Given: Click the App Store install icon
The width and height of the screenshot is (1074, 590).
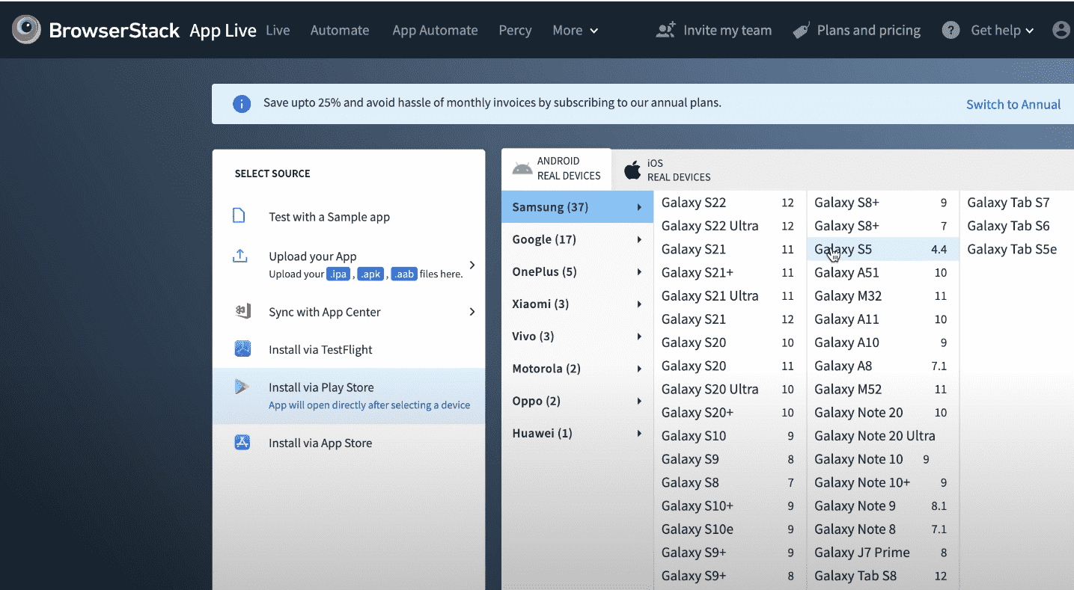Looking at the screenshot, I should tap(242, 443).
